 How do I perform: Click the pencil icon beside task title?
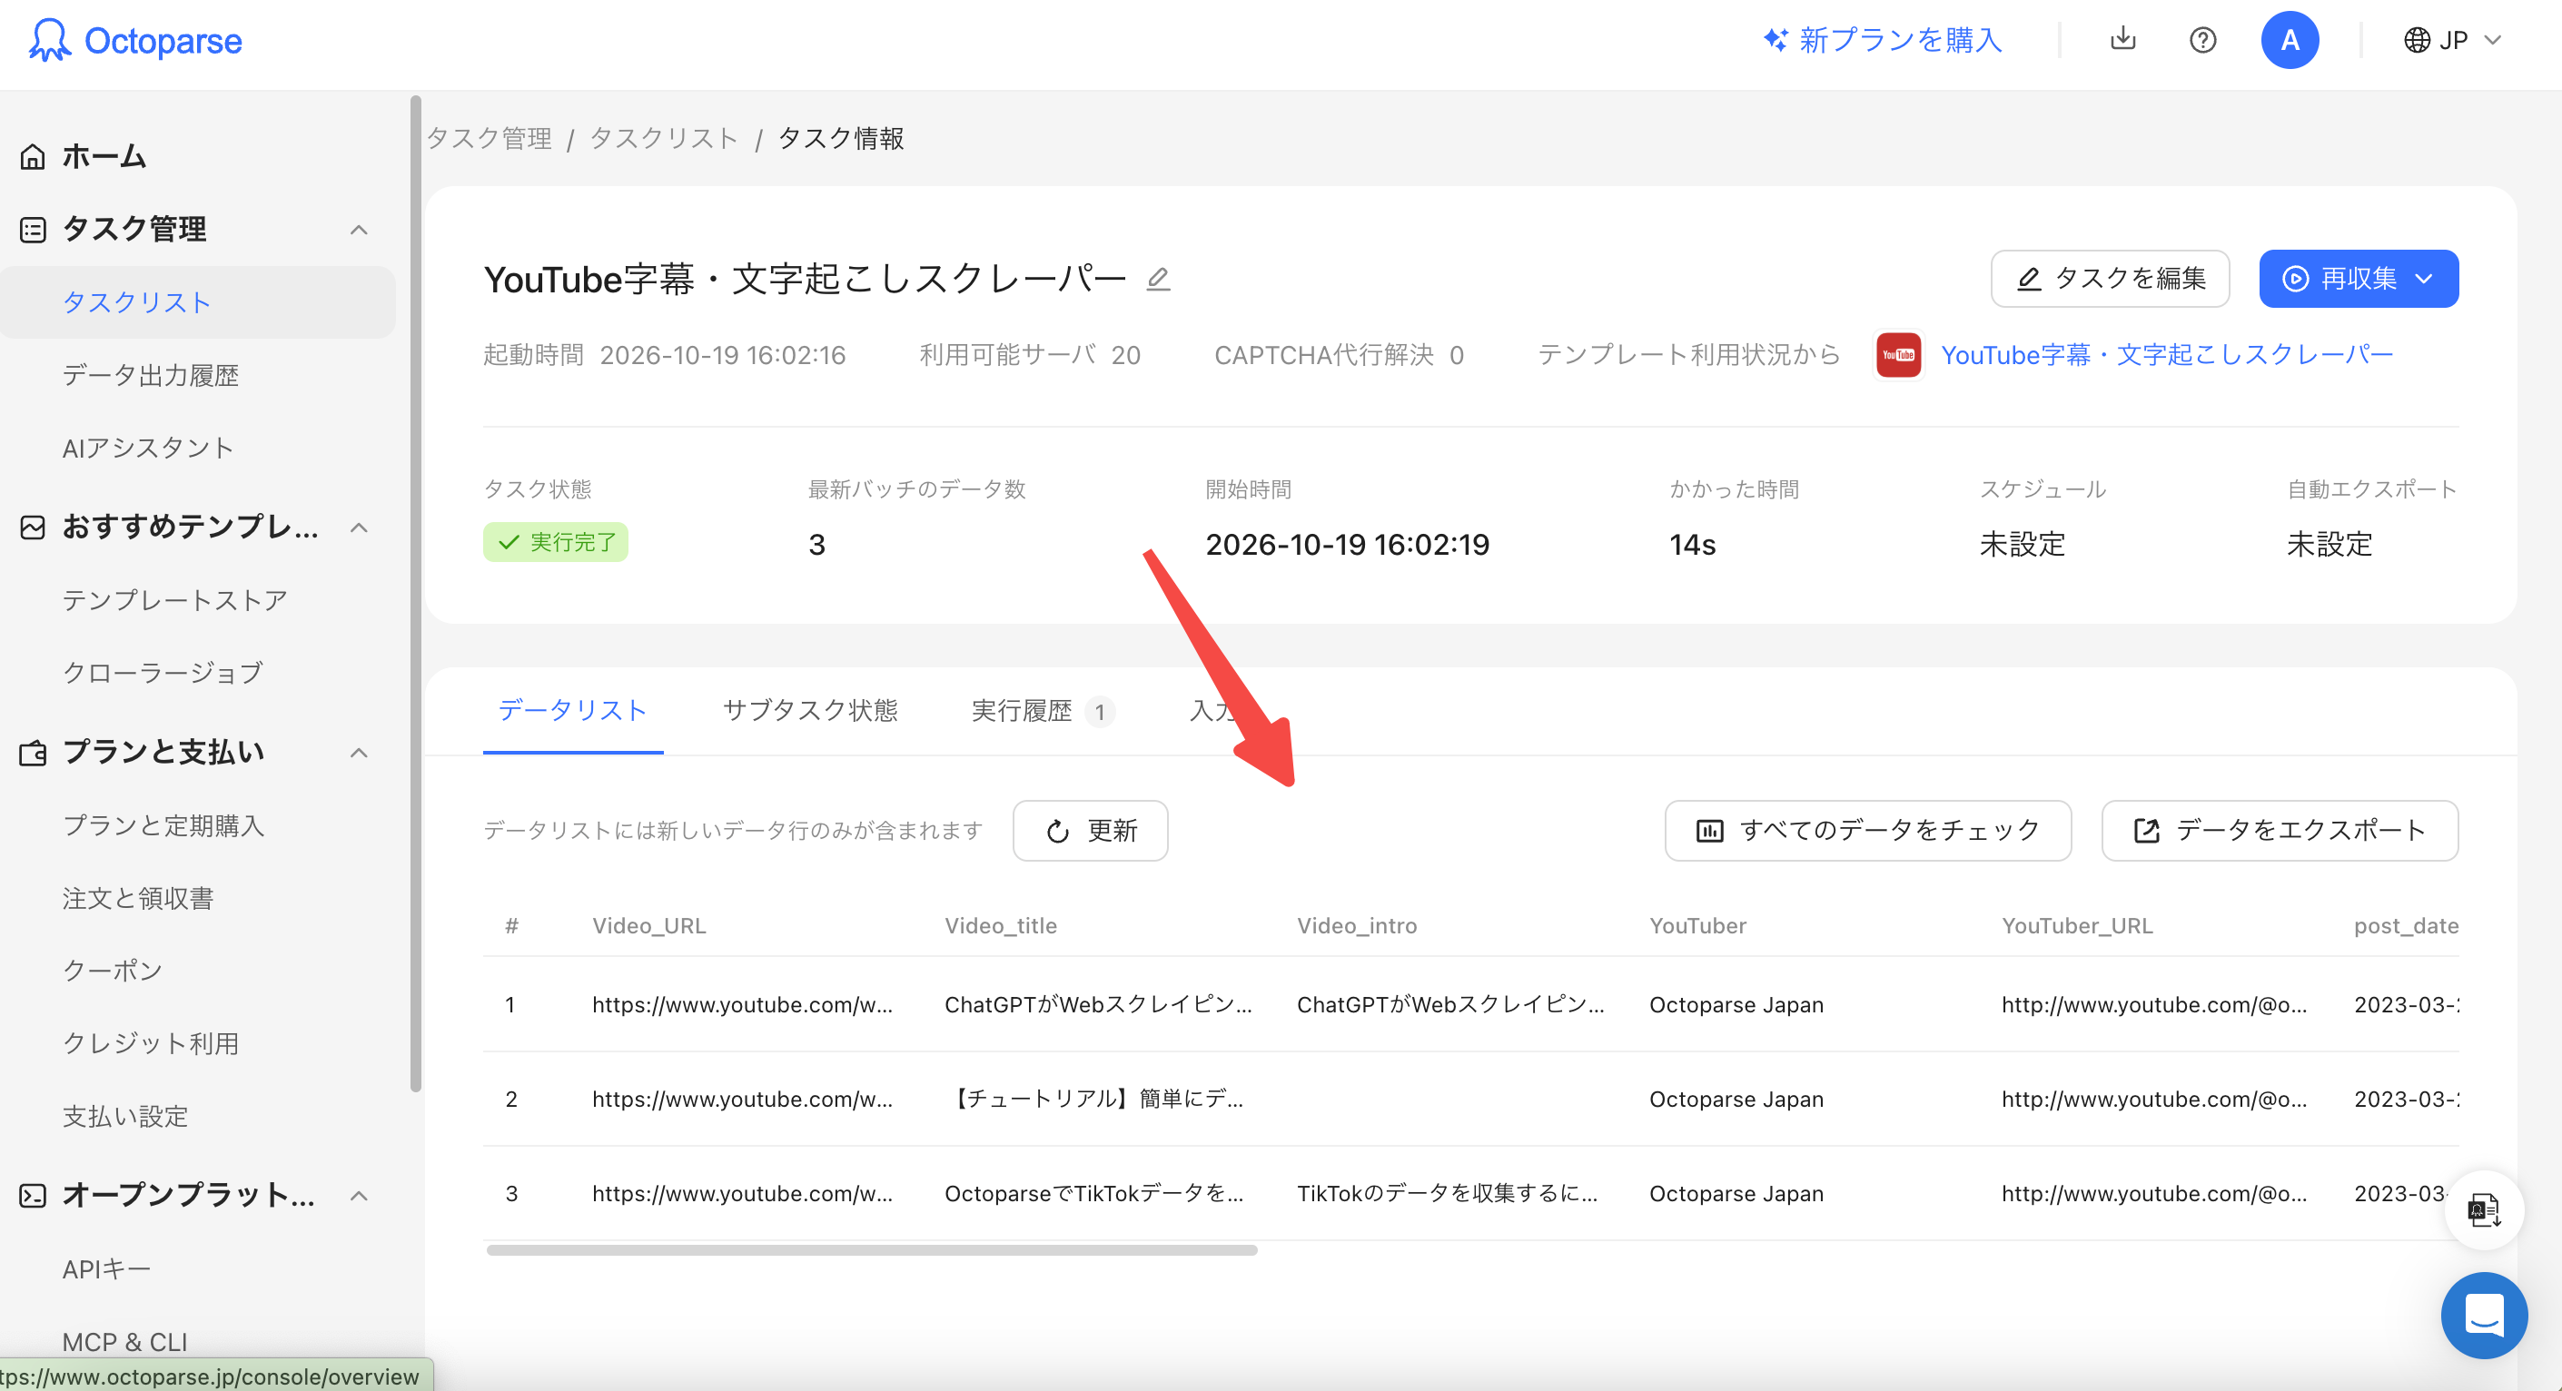1158,280
